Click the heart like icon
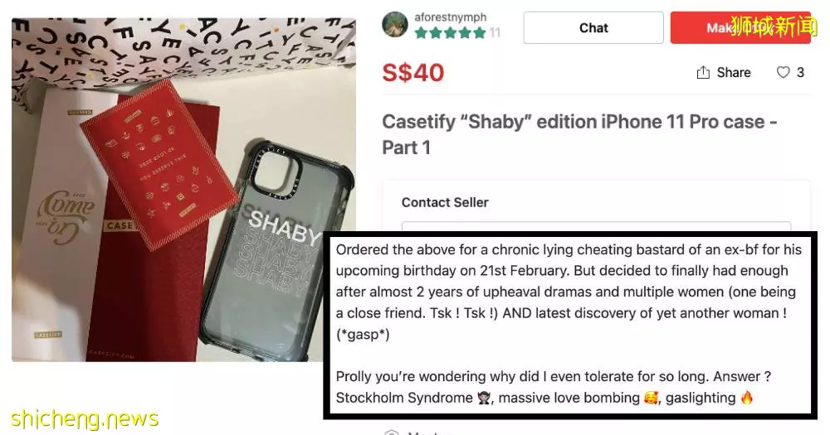The width and height of the screenshot is (830, 435). pyautogui.click(x=783, y=72)
